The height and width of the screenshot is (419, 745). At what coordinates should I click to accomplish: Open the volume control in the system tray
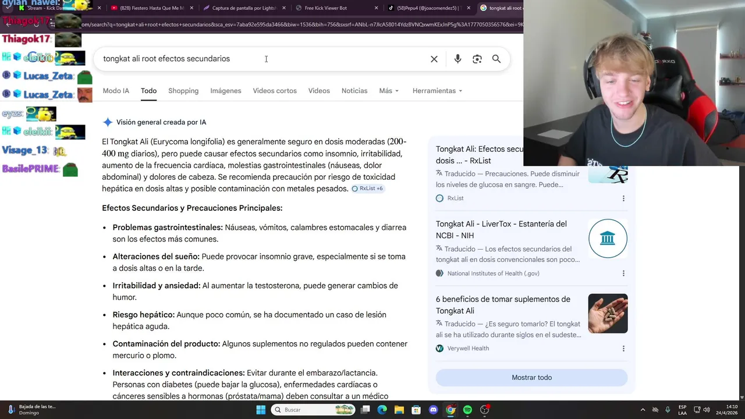[x=707, y=410]
